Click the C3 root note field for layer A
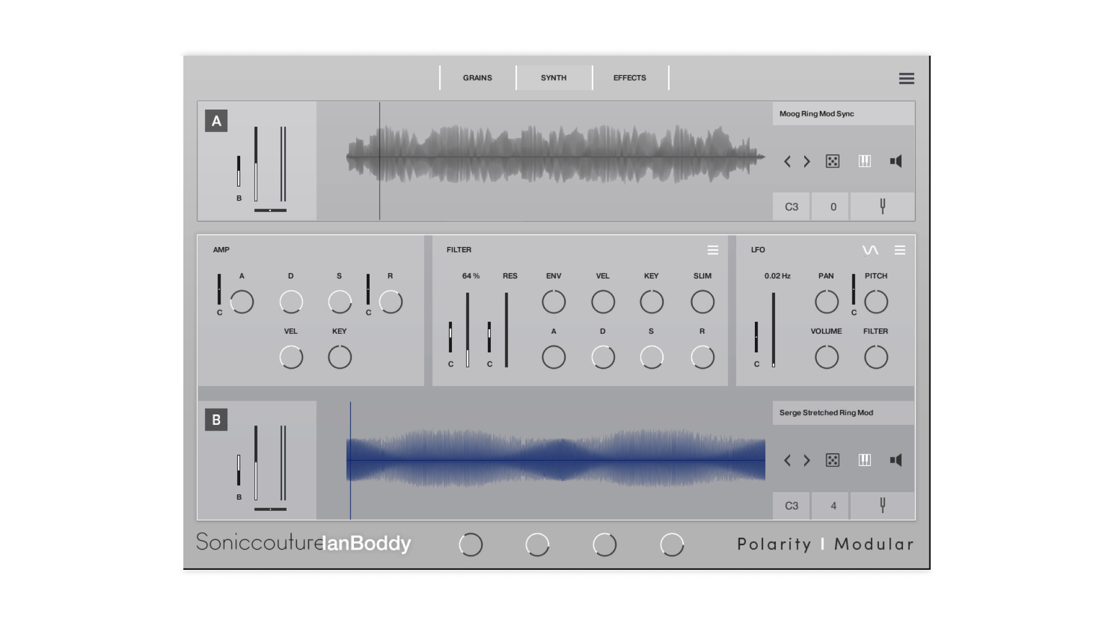This screenshot has width=1114, height=626. coord(791,206)
